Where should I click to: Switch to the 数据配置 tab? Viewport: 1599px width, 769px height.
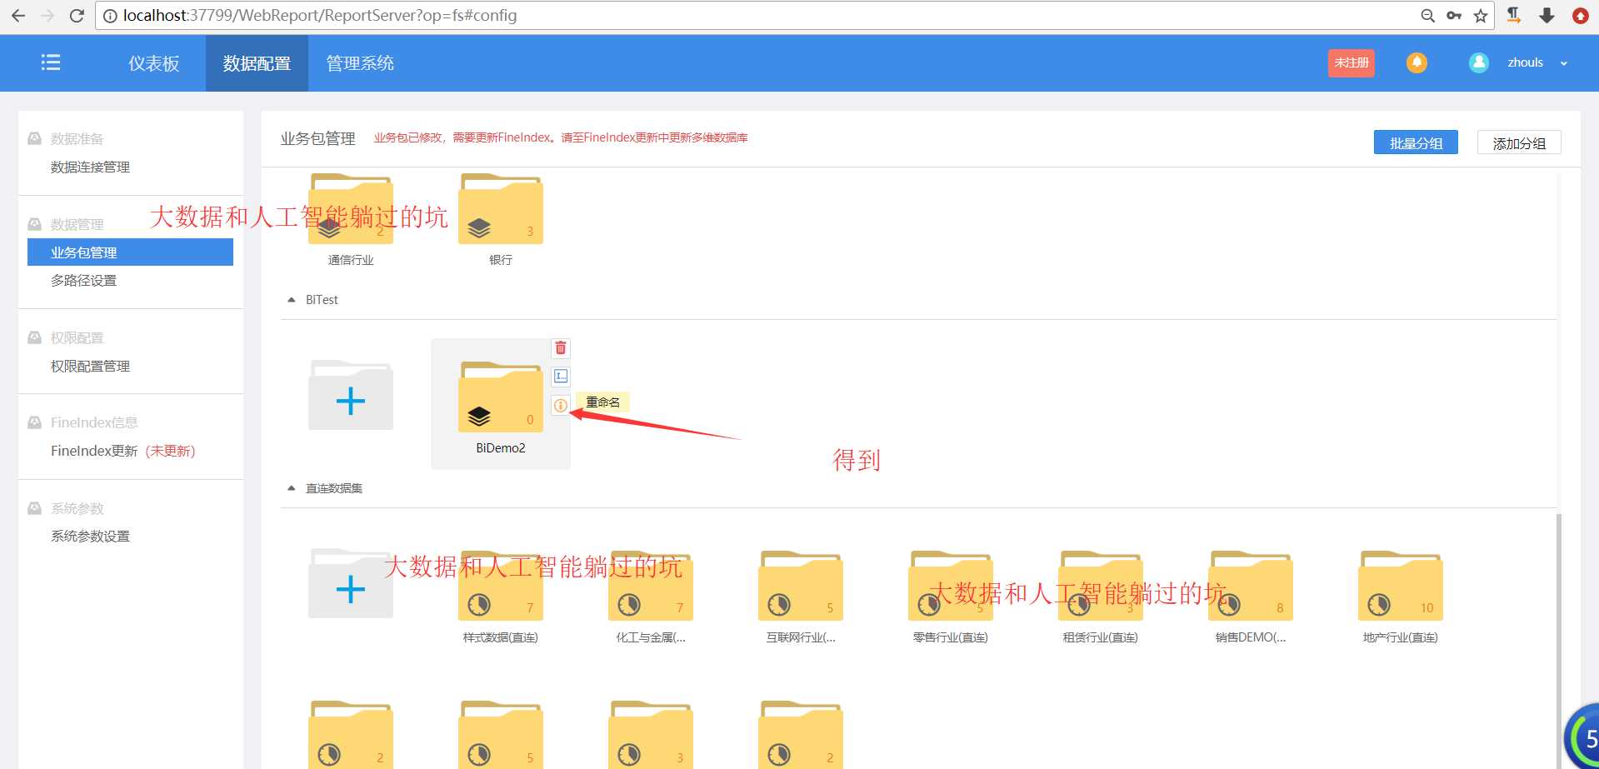257,63
